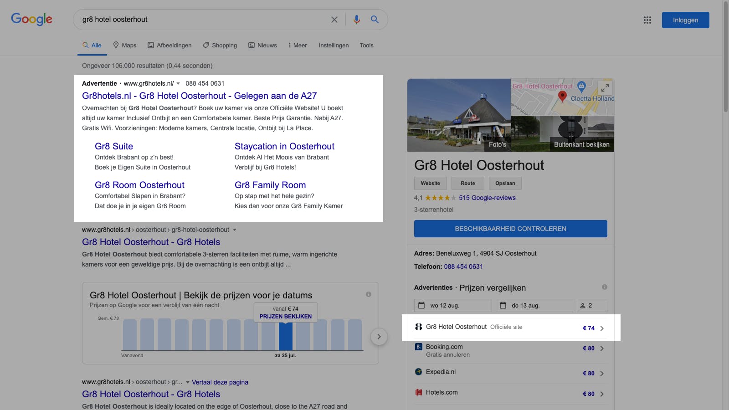
Task: Click the magnifying glass search button
Action: (x=375, y=20)
